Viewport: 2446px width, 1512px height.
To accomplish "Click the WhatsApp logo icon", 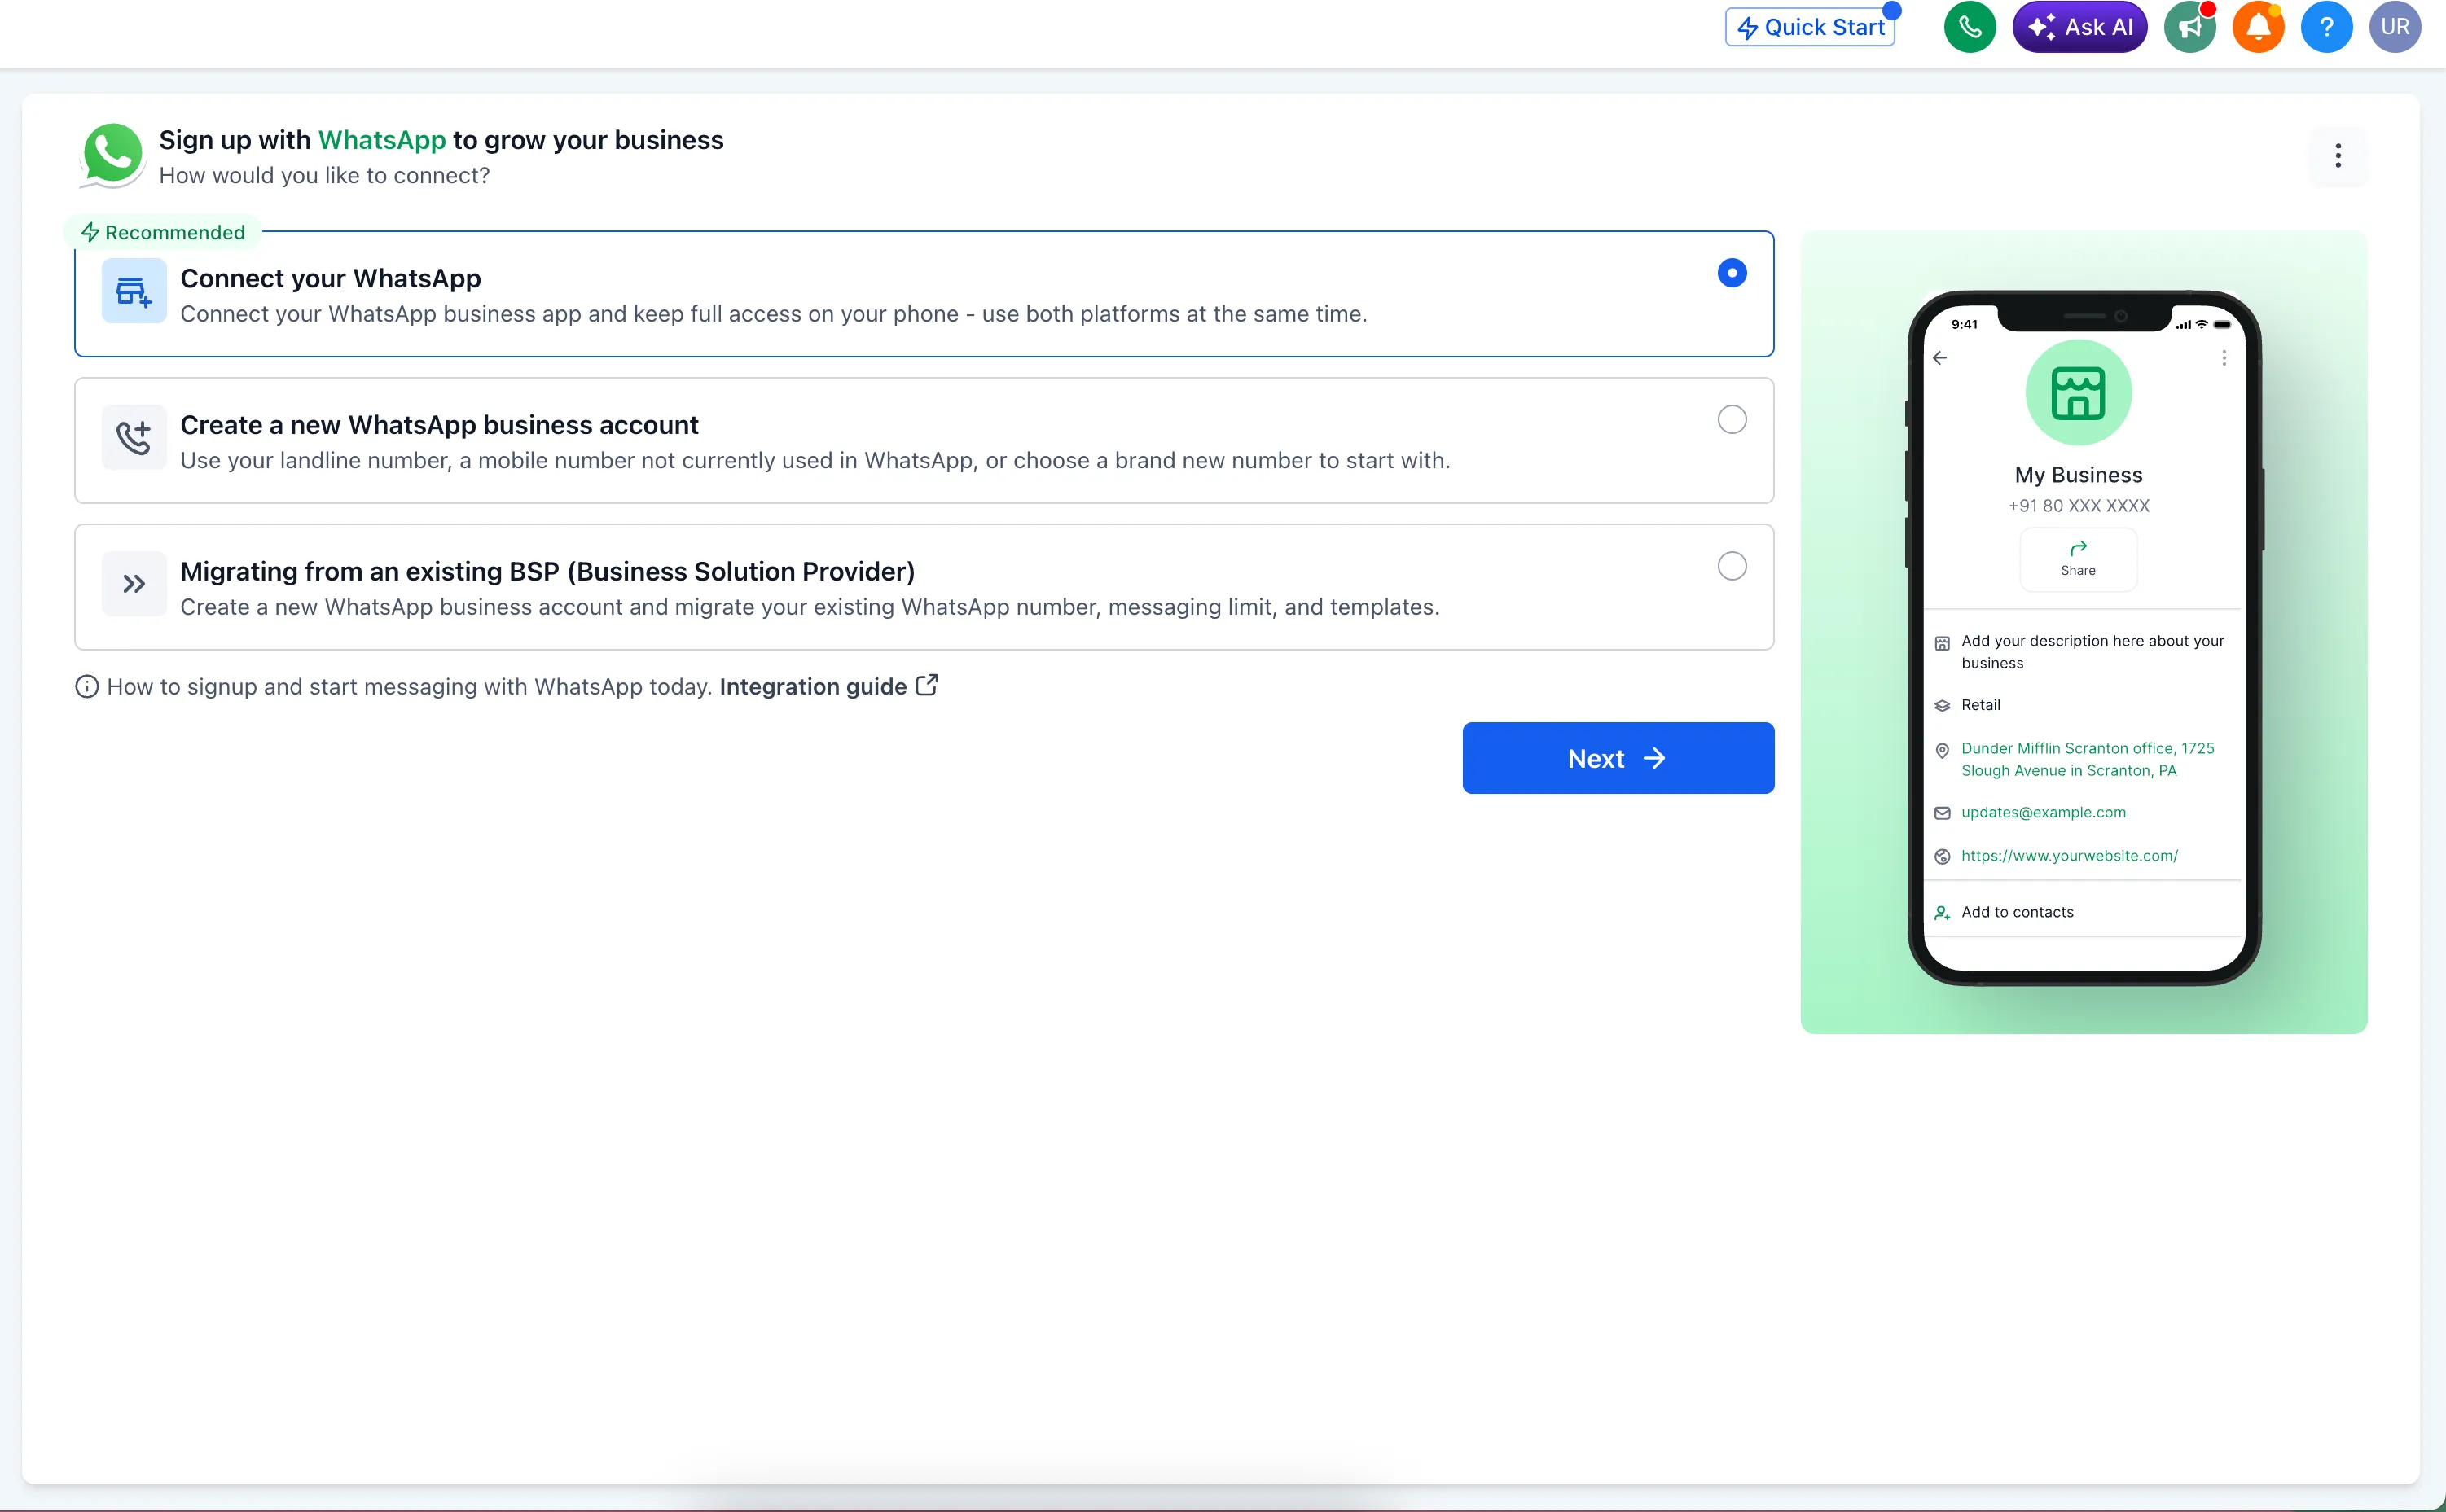I will click(112, 155).
